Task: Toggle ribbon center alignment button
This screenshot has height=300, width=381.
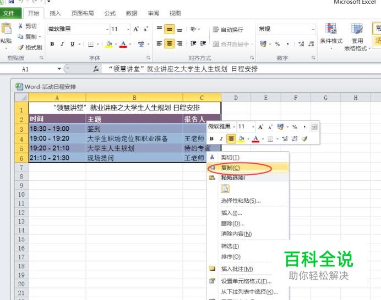Action: pos(170,43)
